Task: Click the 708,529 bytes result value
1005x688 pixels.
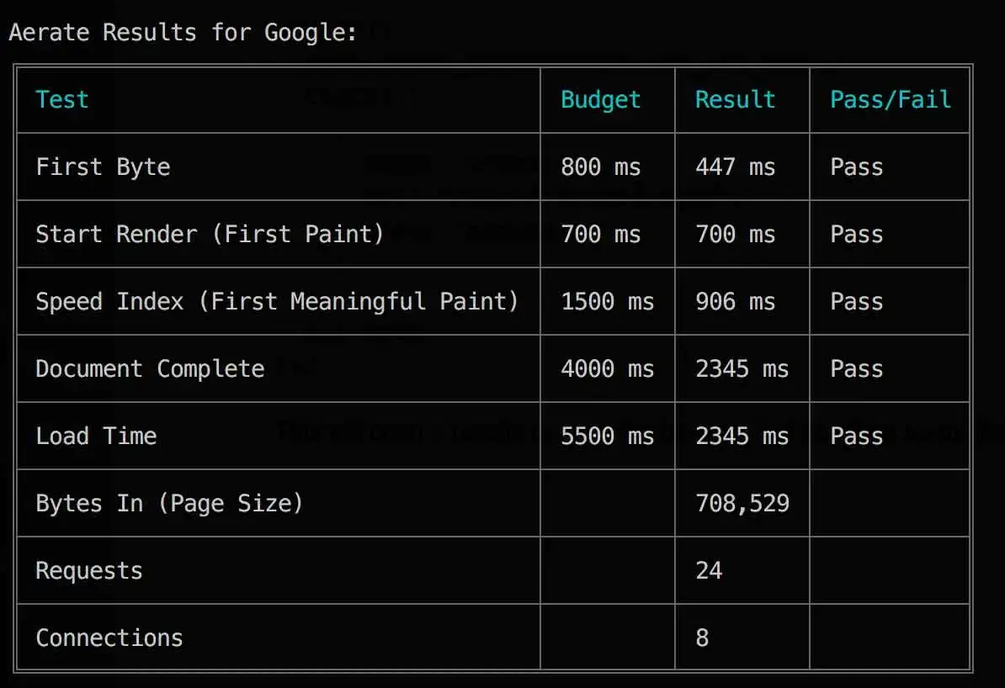Action: point(742,503)
